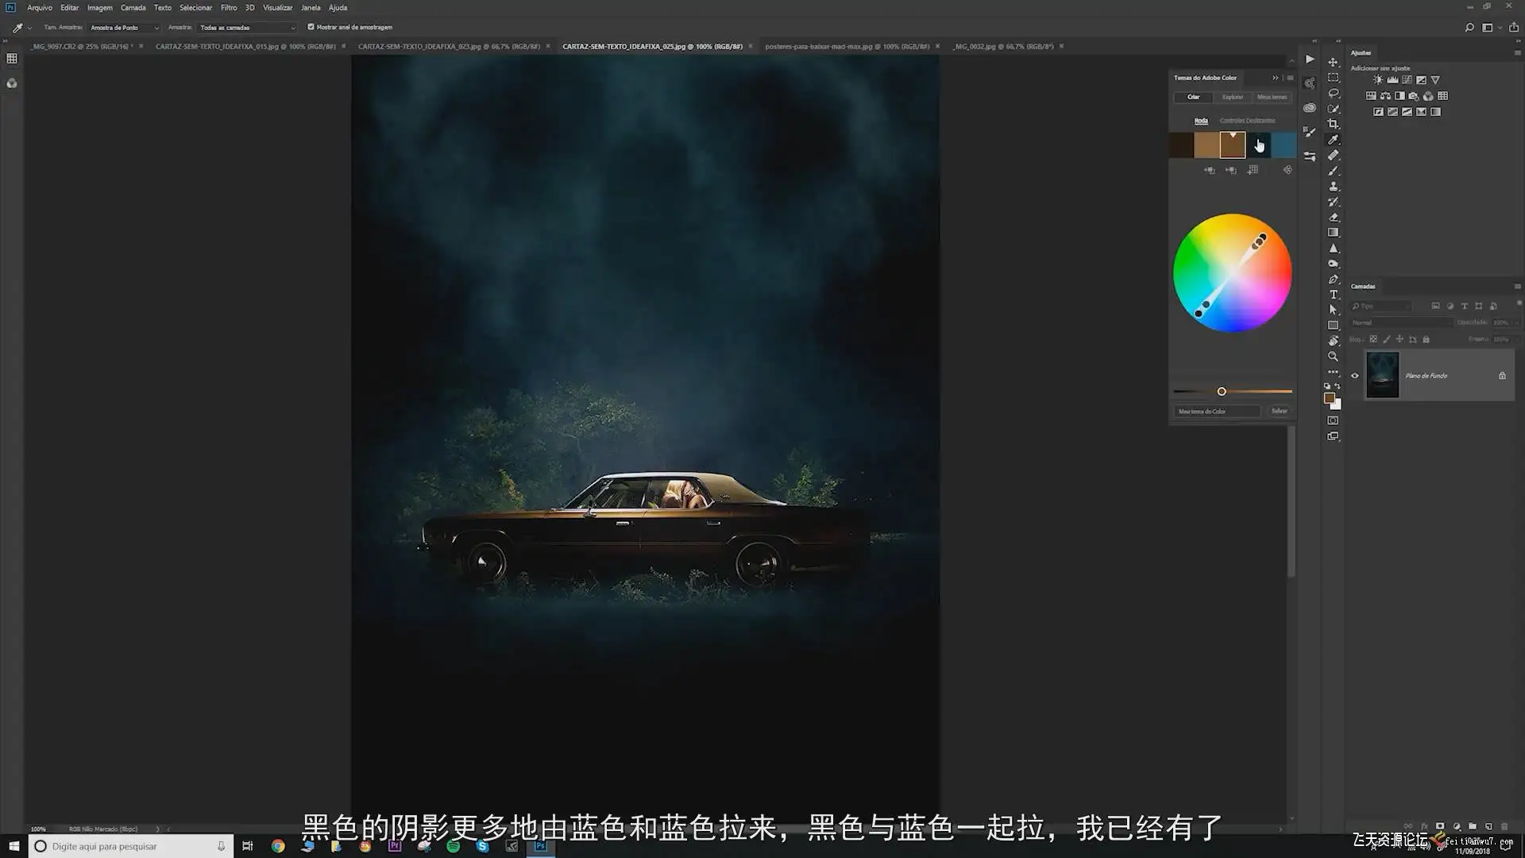Select the teal blue theme swatch
The image size is (1525, 858).
pos(1284,145)
